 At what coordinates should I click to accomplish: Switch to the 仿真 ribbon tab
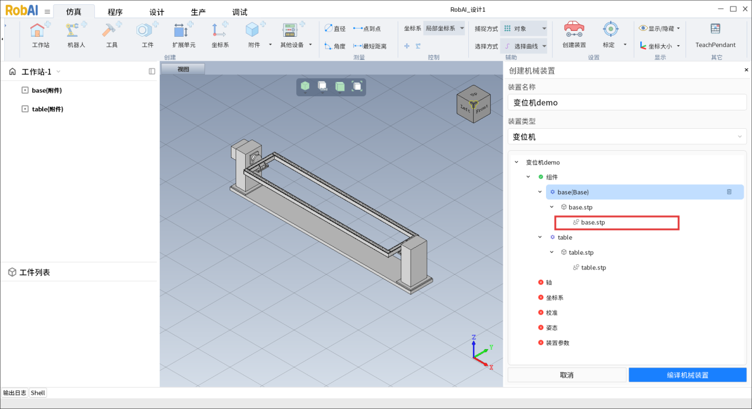coord(74,11)
